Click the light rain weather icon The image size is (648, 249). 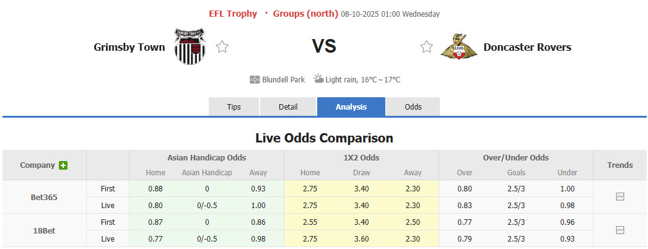(x=318, y=79)
